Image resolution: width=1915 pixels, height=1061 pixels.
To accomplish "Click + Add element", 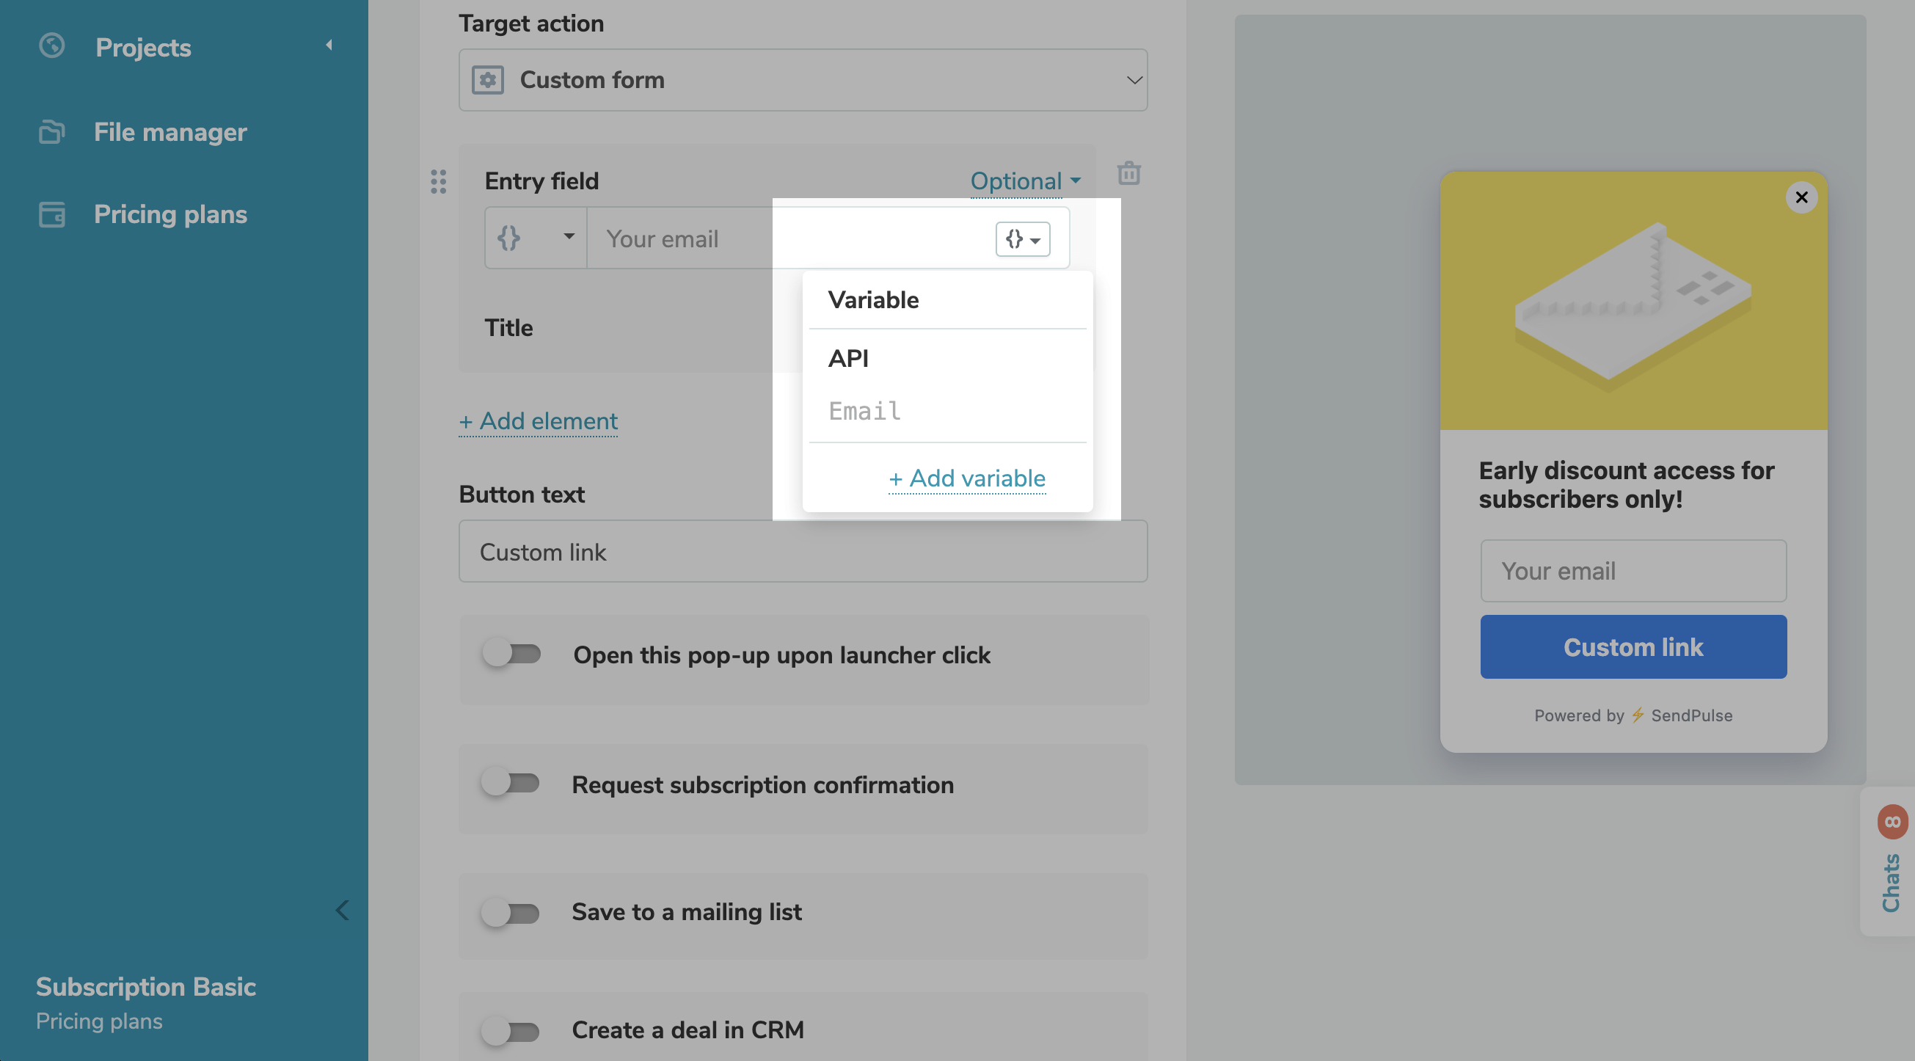I will [x=539, y=421].
